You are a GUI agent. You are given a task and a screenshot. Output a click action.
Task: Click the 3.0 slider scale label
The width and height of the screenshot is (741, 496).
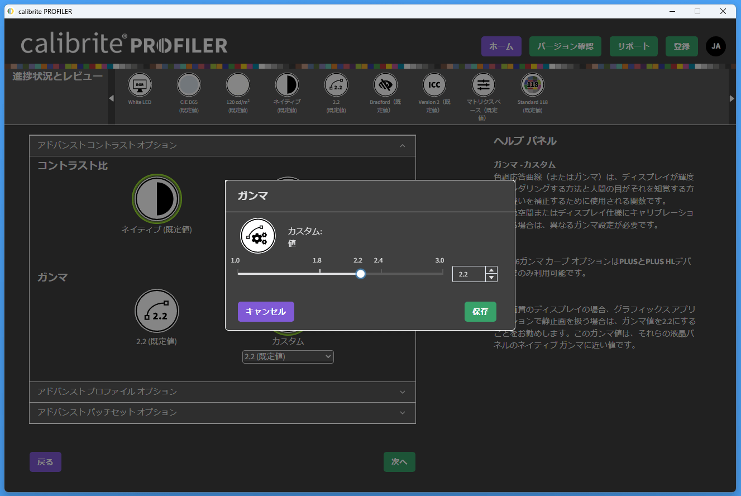coord(439,260)
